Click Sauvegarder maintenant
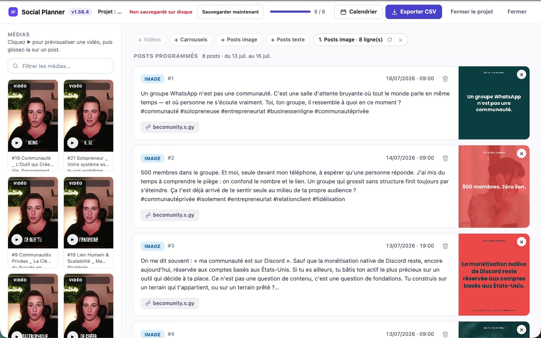This screenshot has width=541, height=338. pyautogui.click(x=230, y=12)
